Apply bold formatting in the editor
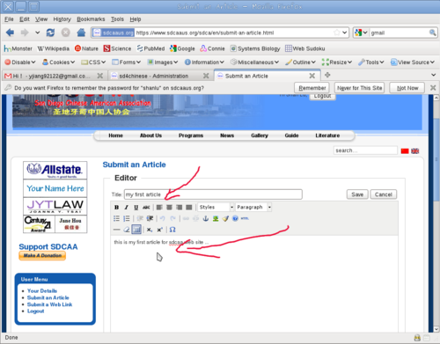Image resolution: width=440 pixels, height=344 pixels. click(x=116, y=208)
